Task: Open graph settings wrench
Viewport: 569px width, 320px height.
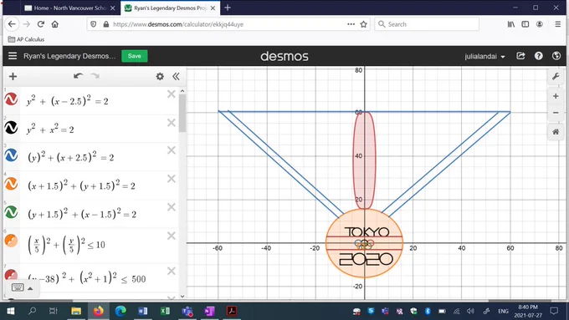Action: pyautogui.click(x=556, y=77)
